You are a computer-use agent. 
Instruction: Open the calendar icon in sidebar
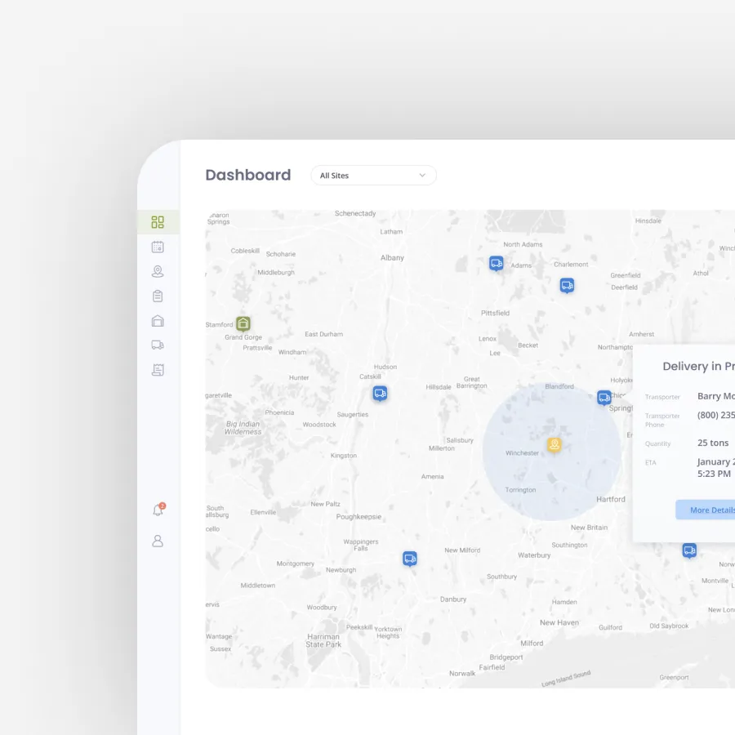point(158,247)
